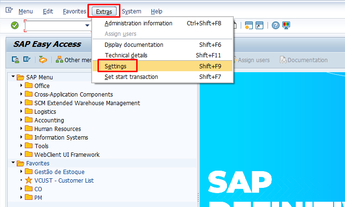This screenshot has width=345, height=207.
Task: Click the SAP Business Workplace icon
Action: [x=43, y=60]
